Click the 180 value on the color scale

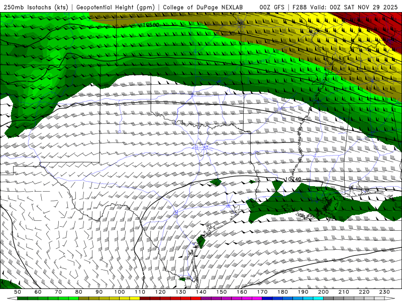point(282,292)
